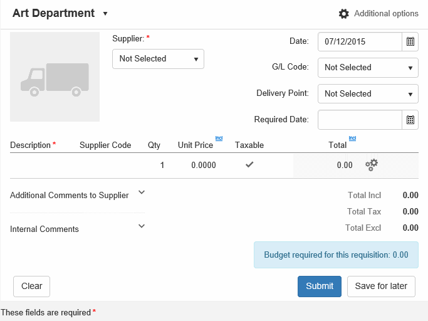
Task: Click the Total Excl label
Action: tap(363, 228)
